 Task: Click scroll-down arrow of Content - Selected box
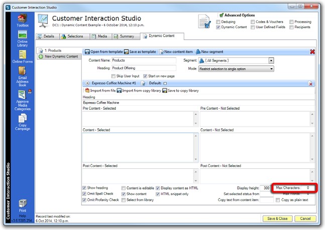coord(196,159)
